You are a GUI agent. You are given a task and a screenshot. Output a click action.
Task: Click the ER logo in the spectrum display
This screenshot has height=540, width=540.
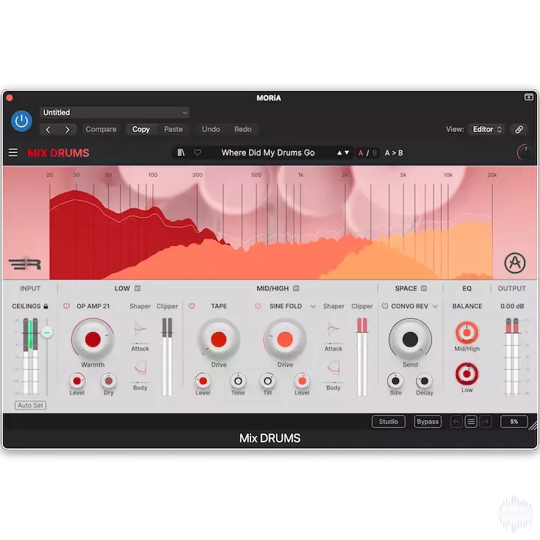pos(25,264)
